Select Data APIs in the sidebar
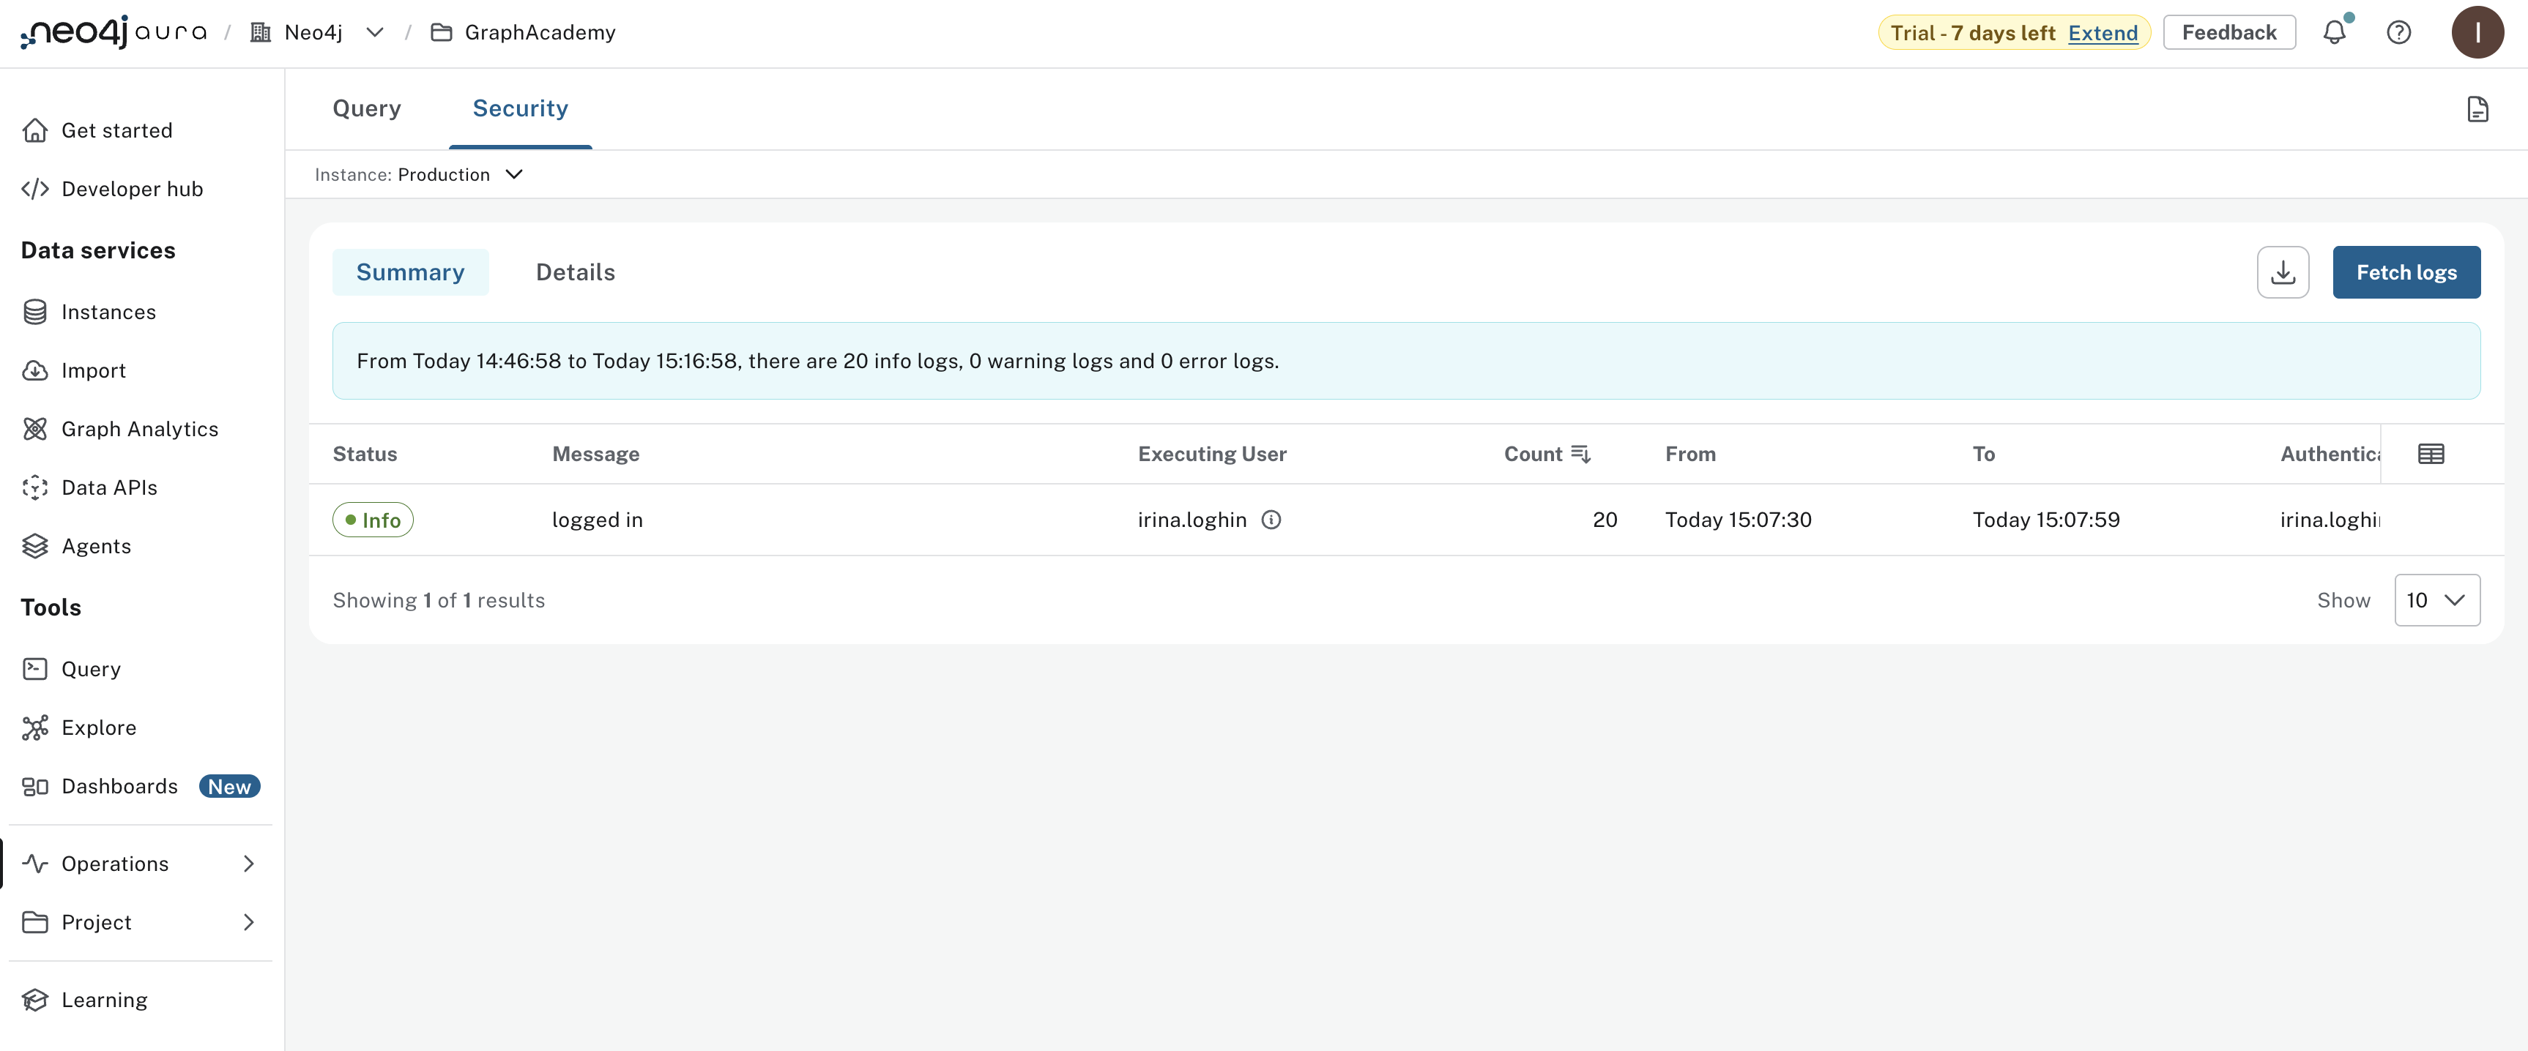2528x1051 pixels. coord(109,487)
